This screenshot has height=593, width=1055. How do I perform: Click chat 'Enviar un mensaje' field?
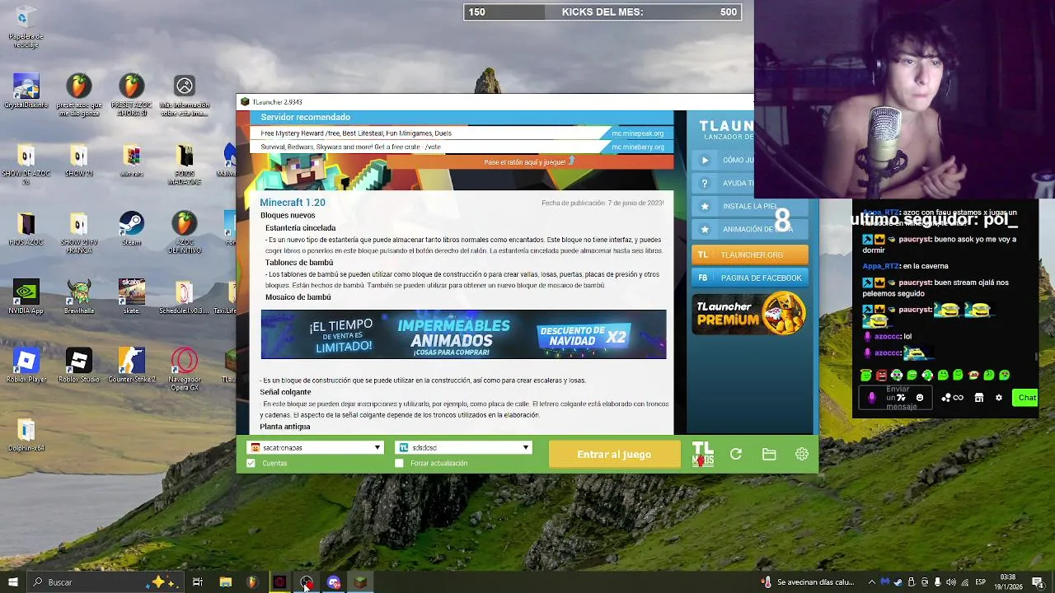898,398
